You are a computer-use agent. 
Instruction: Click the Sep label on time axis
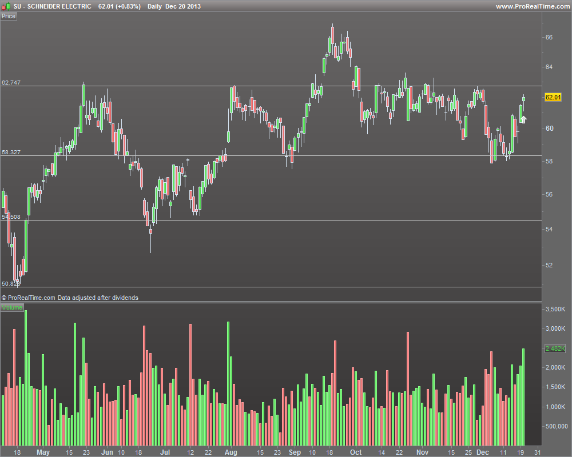295,452
